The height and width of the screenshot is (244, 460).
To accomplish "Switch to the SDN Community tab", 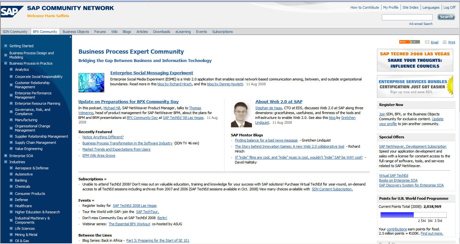I will (x=15, y=32).
